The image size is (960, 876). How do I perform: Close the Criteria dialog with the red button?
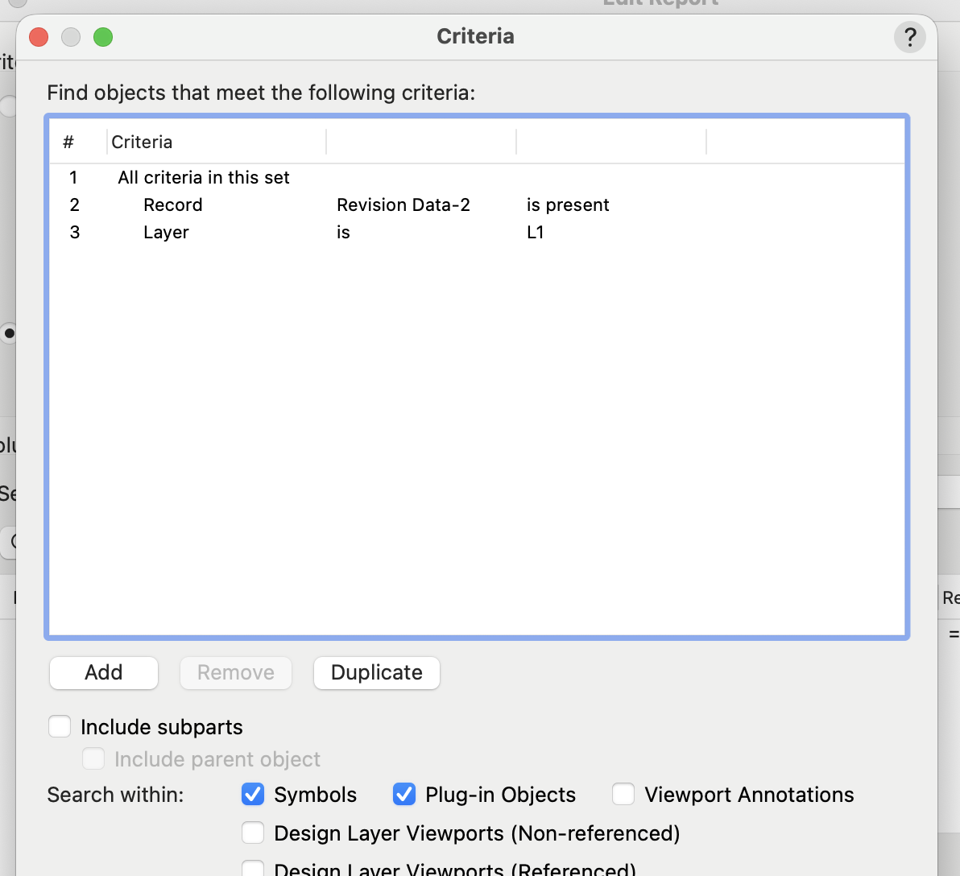(x=39, y=37)
